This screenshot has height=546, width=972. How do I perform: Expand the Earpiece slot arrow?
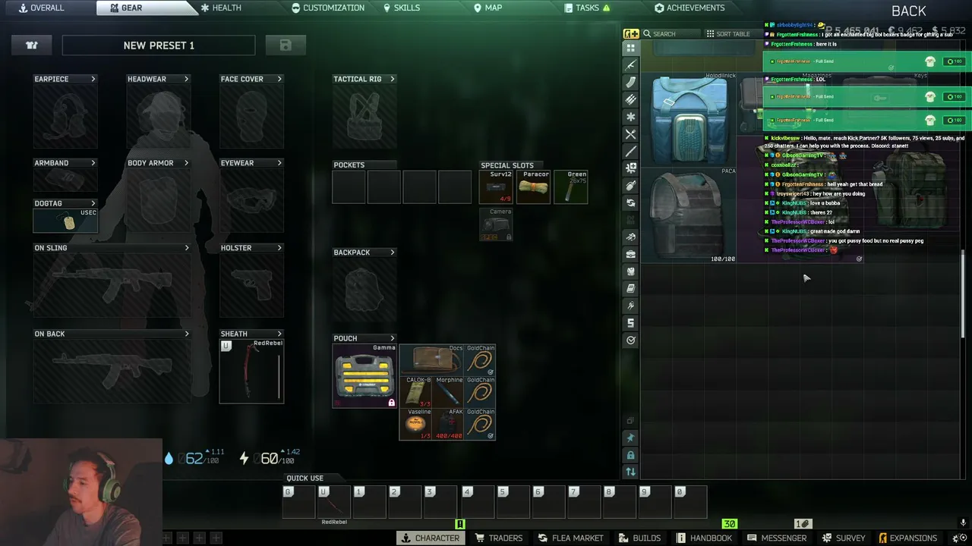[93, 79]
